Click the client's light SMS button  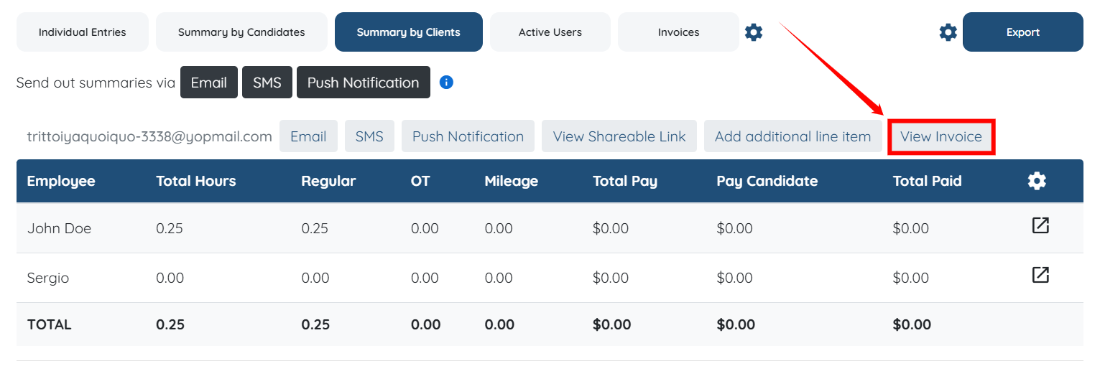[x=369, y=136]
